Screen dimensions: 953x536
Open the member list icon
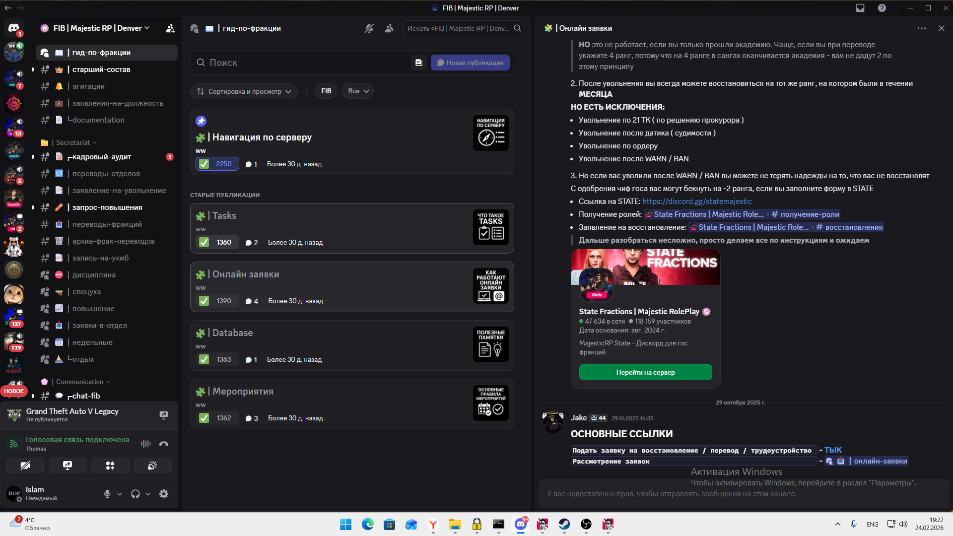tap(389, 28)
